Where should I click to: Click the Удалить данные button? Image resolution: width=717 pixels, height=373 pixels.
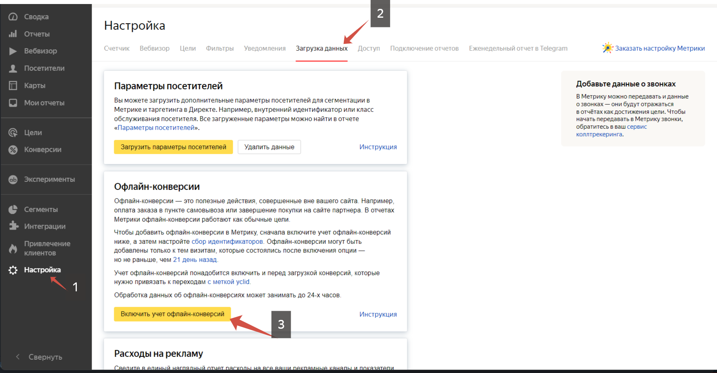(x=269, y=147)
